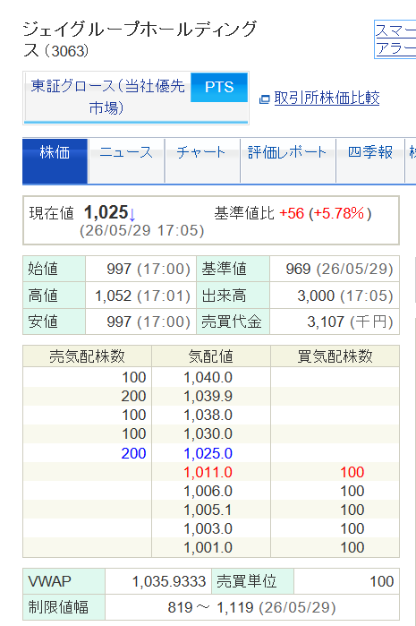The width and height of the screenshot is (416, 626).
Task: Open the ニュース tab
Action: coord(126,161)
